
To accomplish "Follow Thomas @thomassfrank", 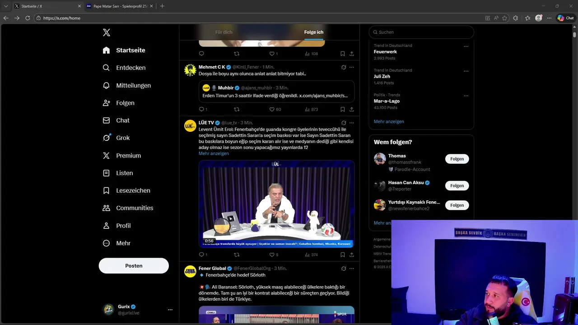I will pyautogui.click(x=457, y=159).
